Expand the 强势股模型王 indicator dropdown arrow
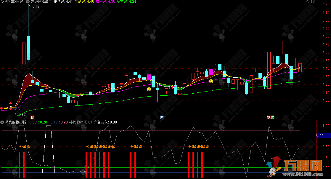The width and height of the screenshot is (331, 179). click(x=28, y=2)
